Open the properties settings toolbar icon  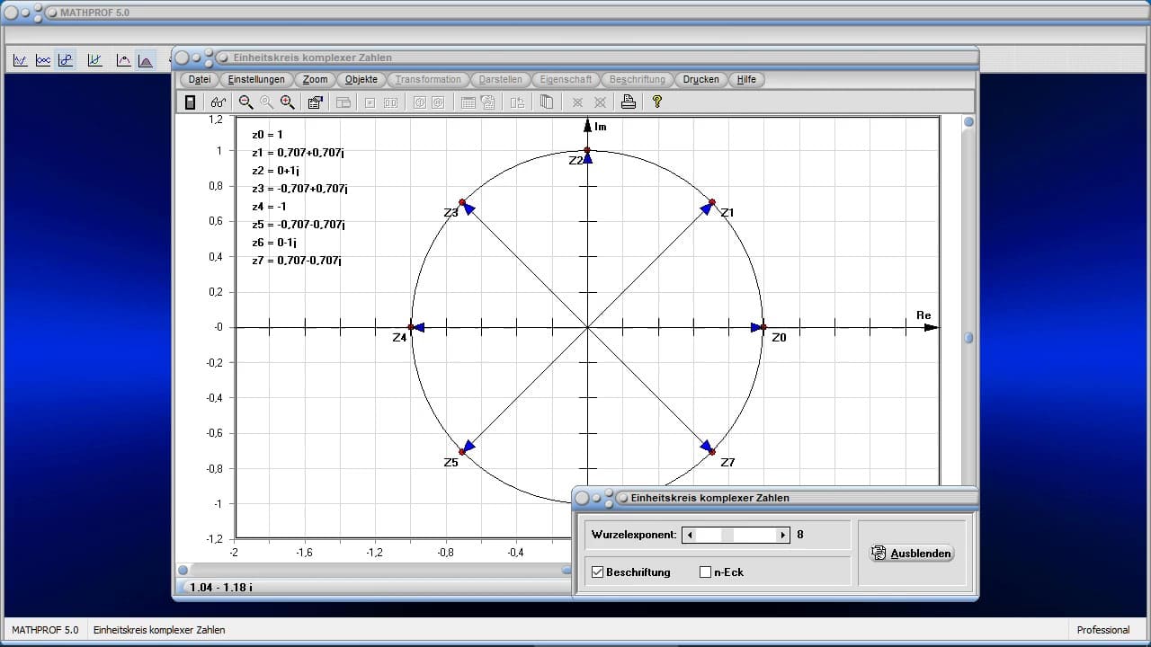tap(315, 102)
